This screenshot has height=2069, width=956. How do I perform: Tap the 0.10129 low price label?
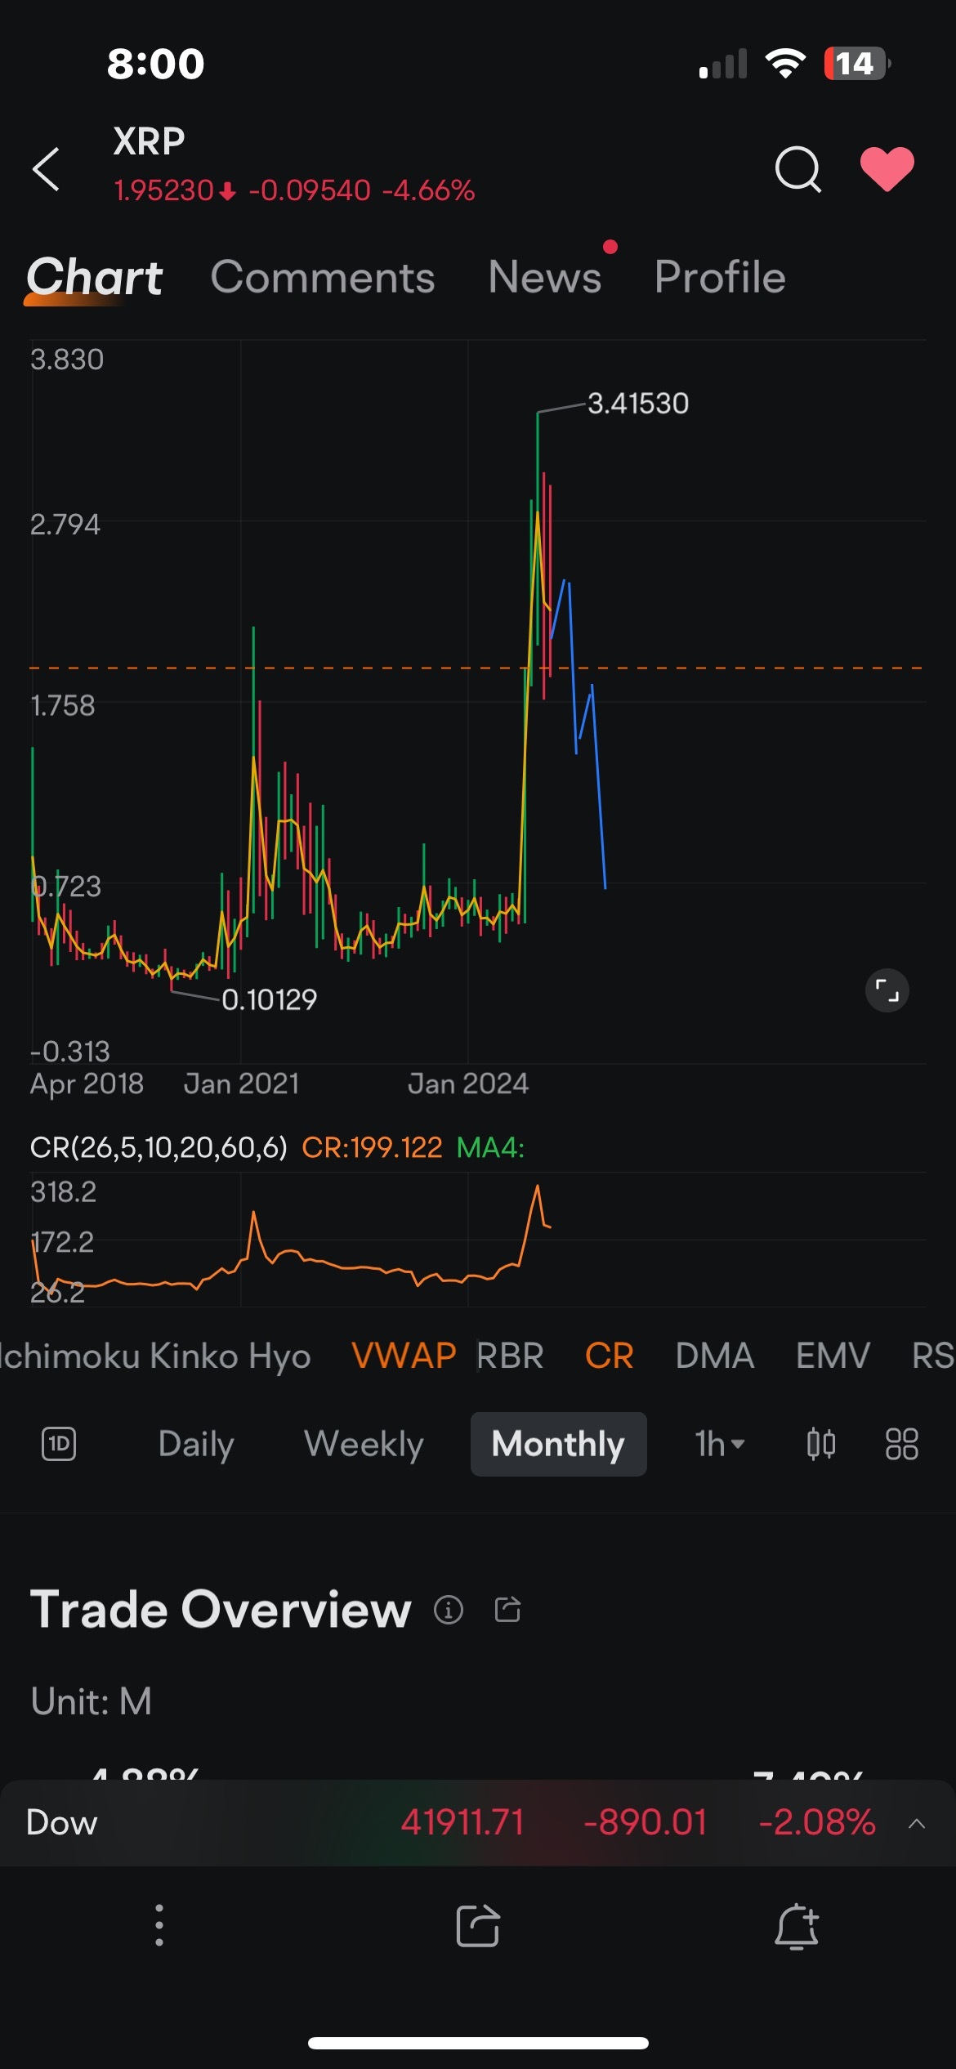[x=269, y=999]
